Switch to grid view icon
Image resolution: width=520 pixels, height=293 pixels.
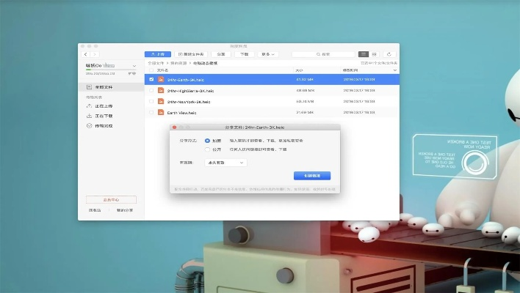point(375,54)
